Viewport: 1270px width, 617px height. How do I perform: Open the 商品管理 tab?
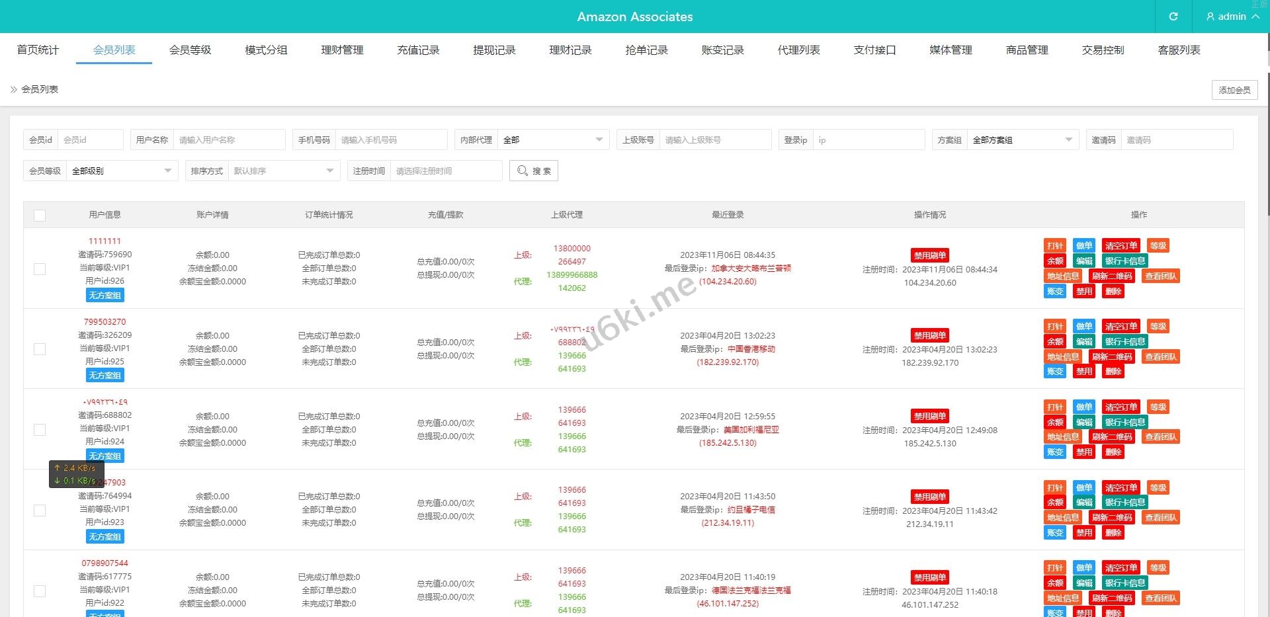pyautogui.click(x=1027, y=50)
